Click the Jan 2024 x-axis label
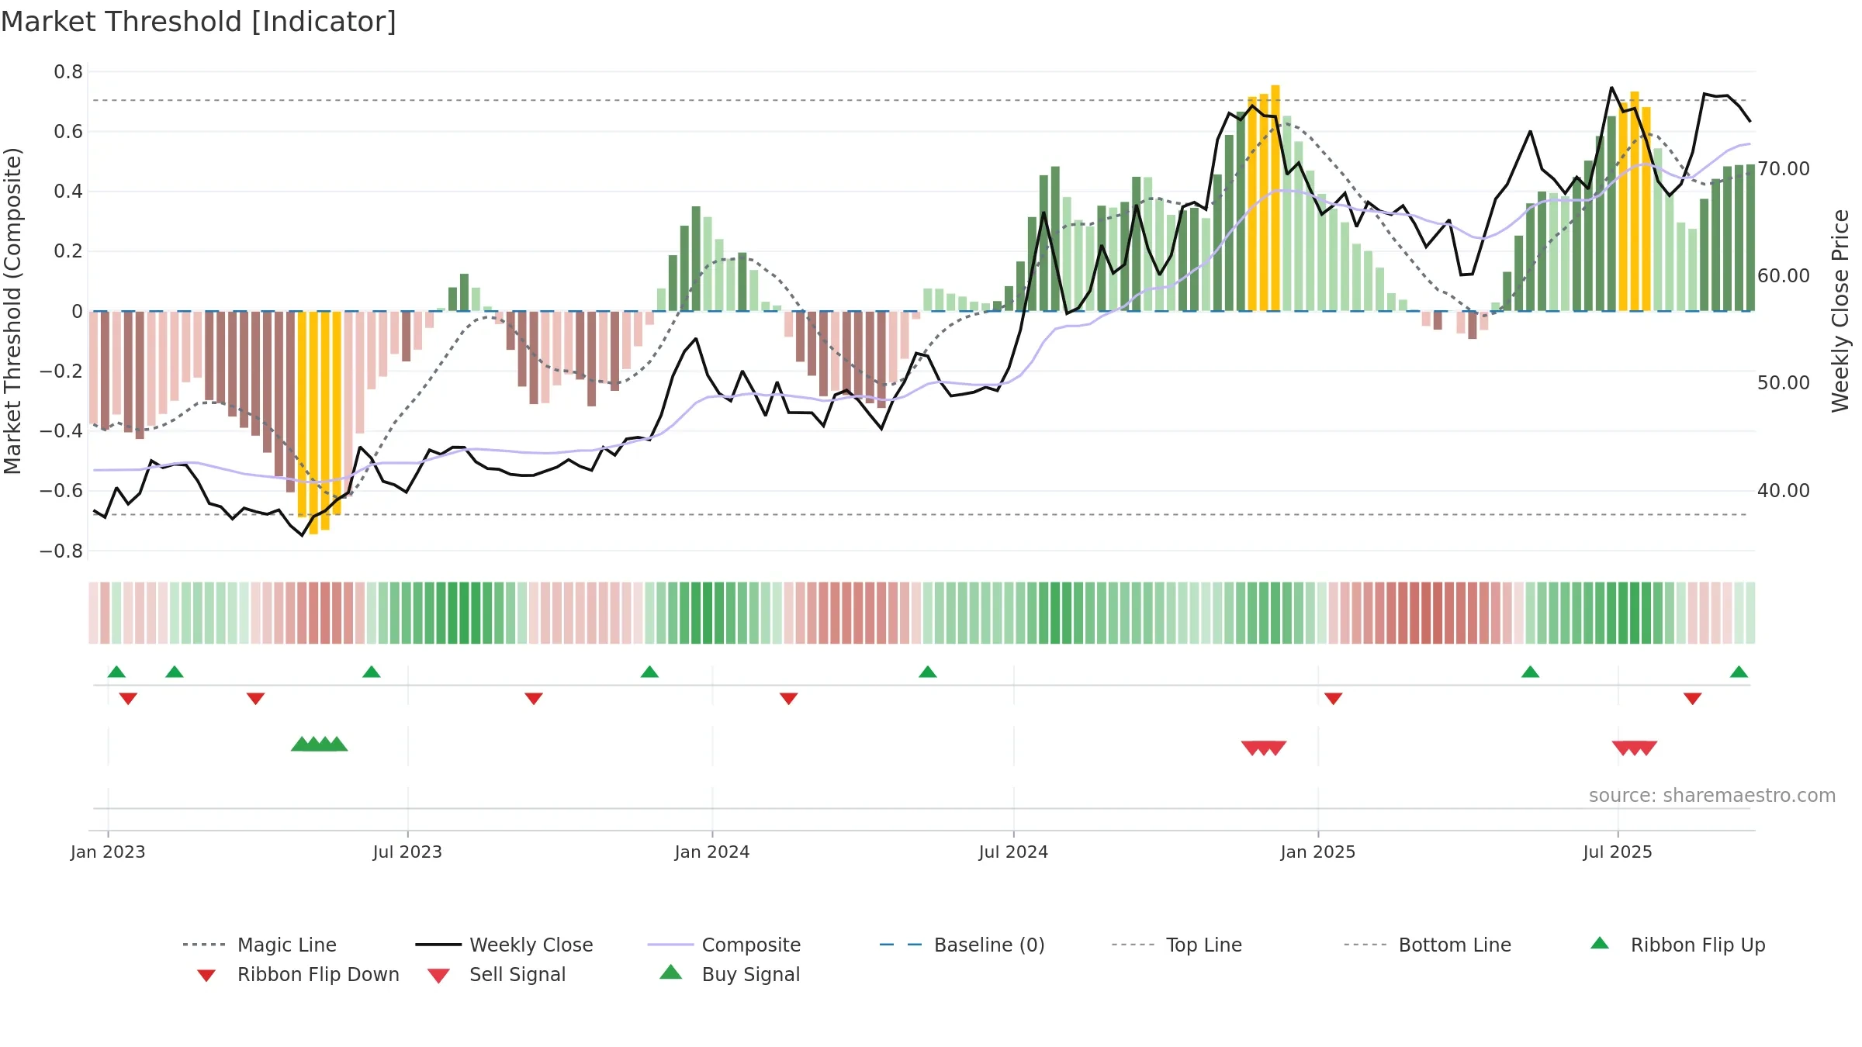 [712, 852]
